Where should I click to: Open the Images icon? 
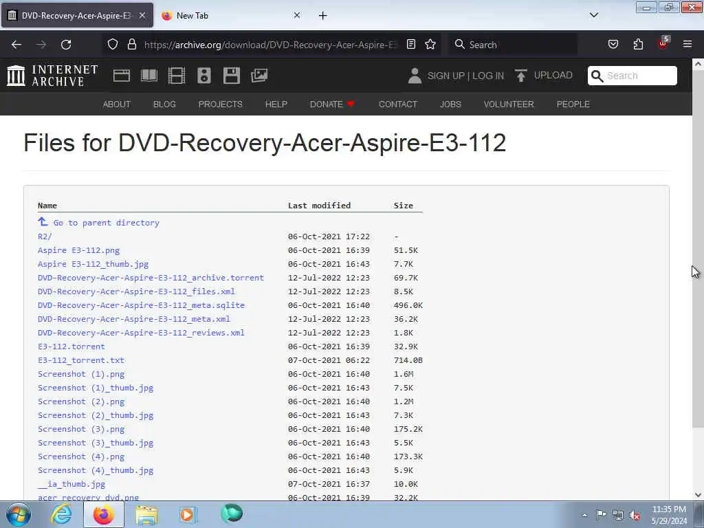(259, 76)
